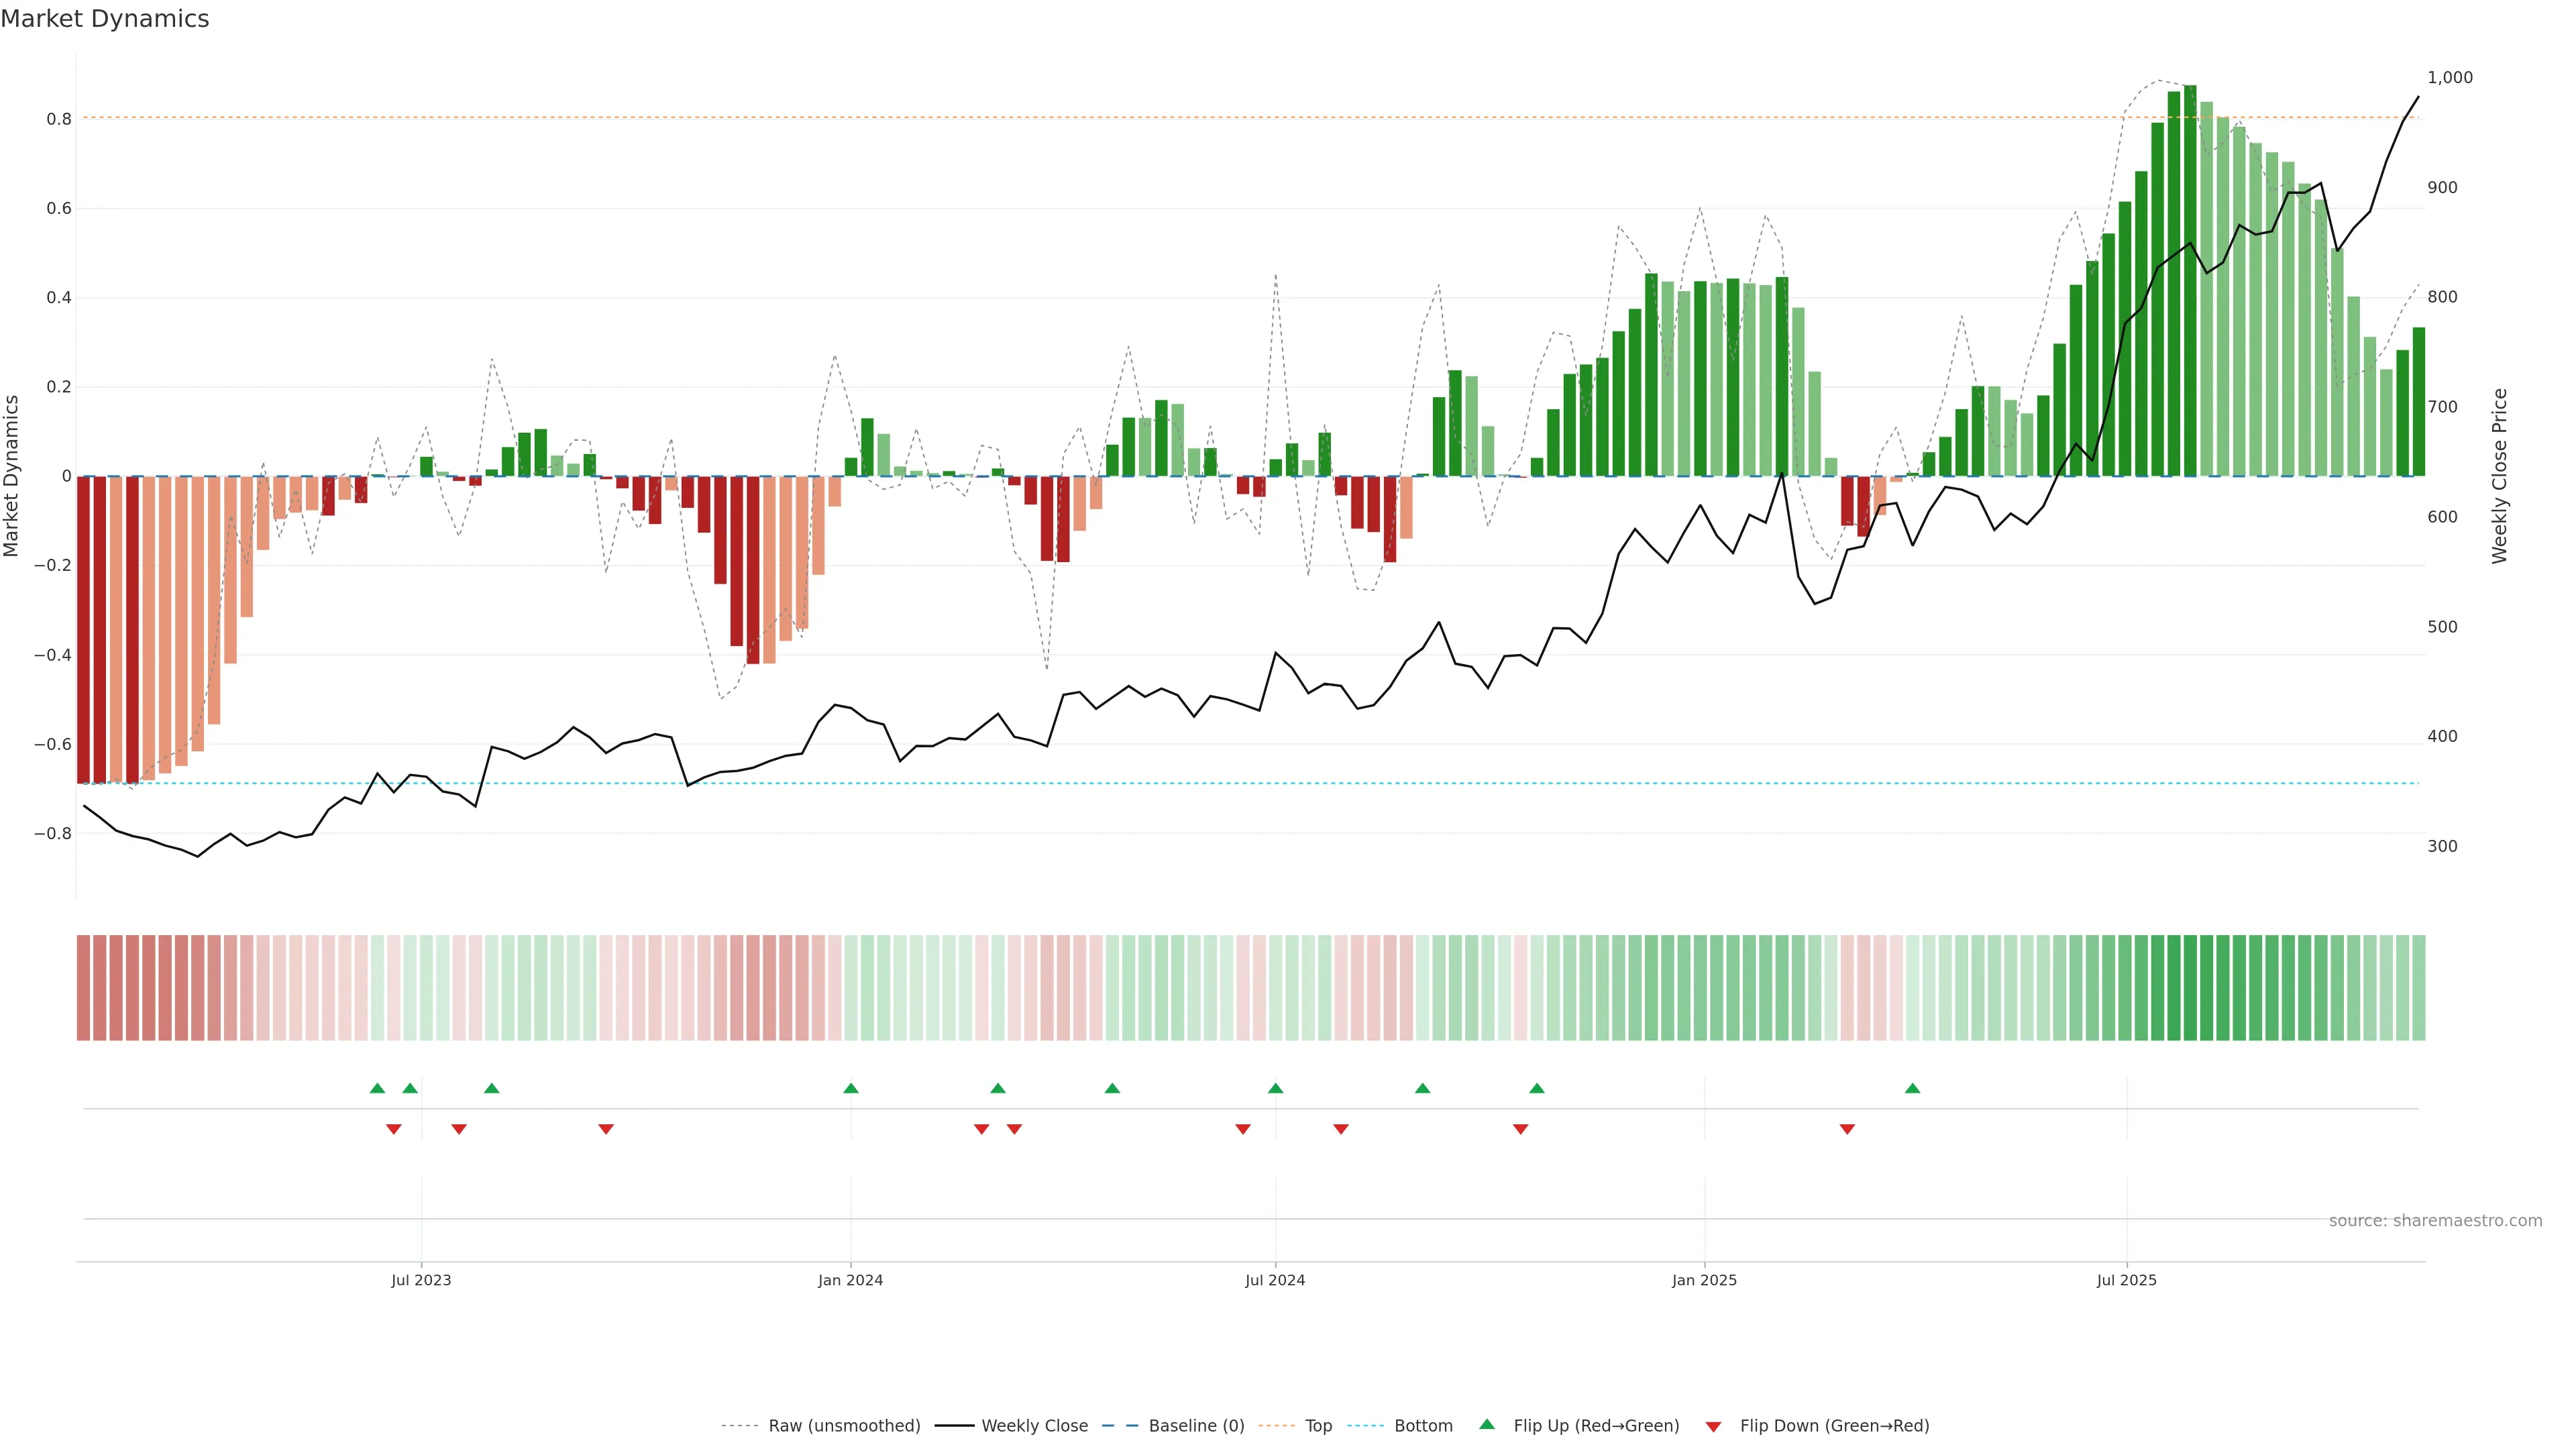Click the rightmost green flip-up marker
This screenshot has height=1449, width=2576.
coord(1912,1088)
